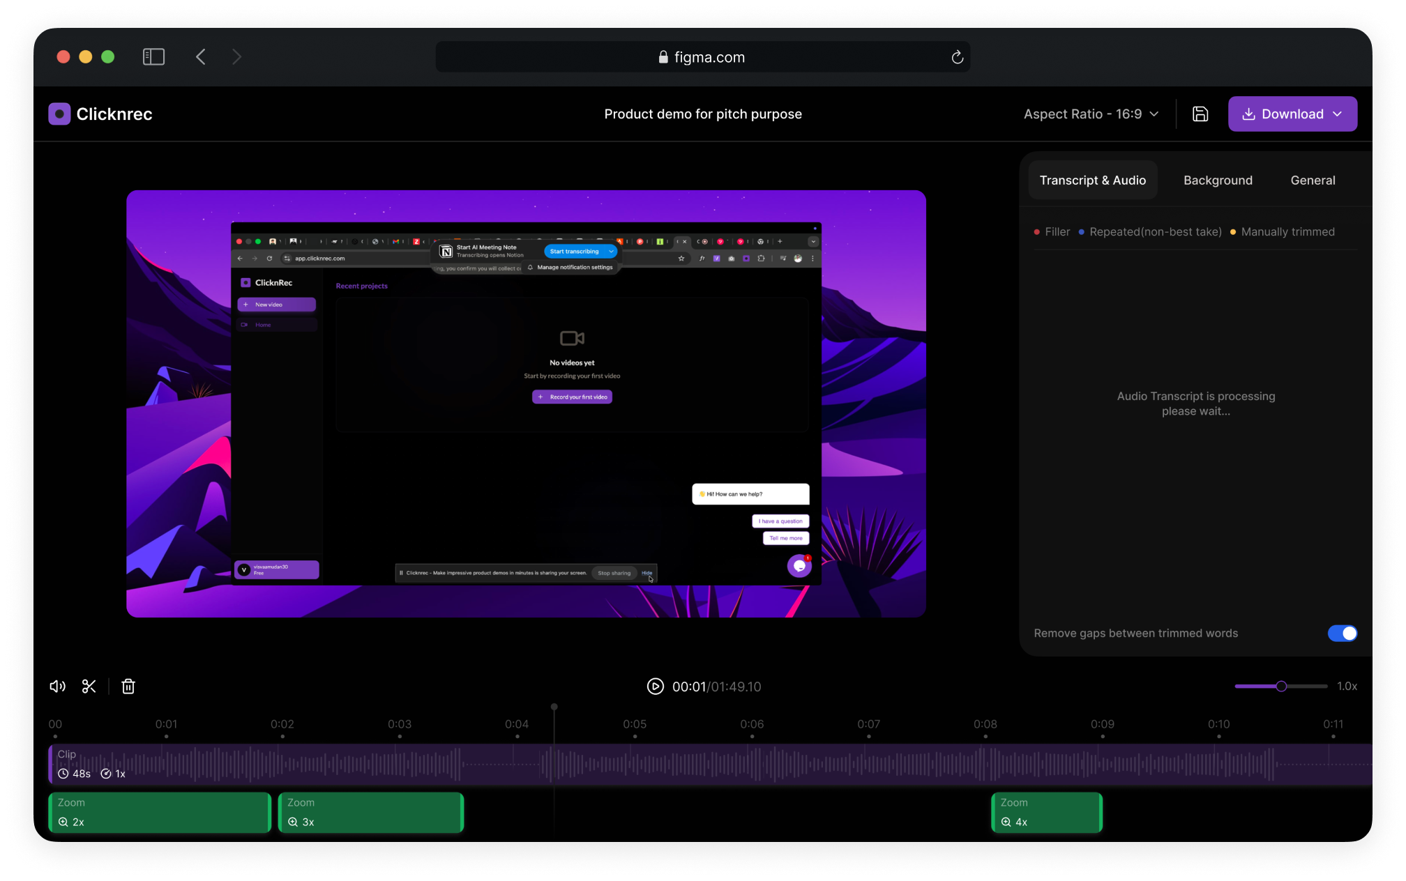This screenshot has height=881, width=1406.
Task: Click the scissors split clip icon
Action: coord(89,687)
